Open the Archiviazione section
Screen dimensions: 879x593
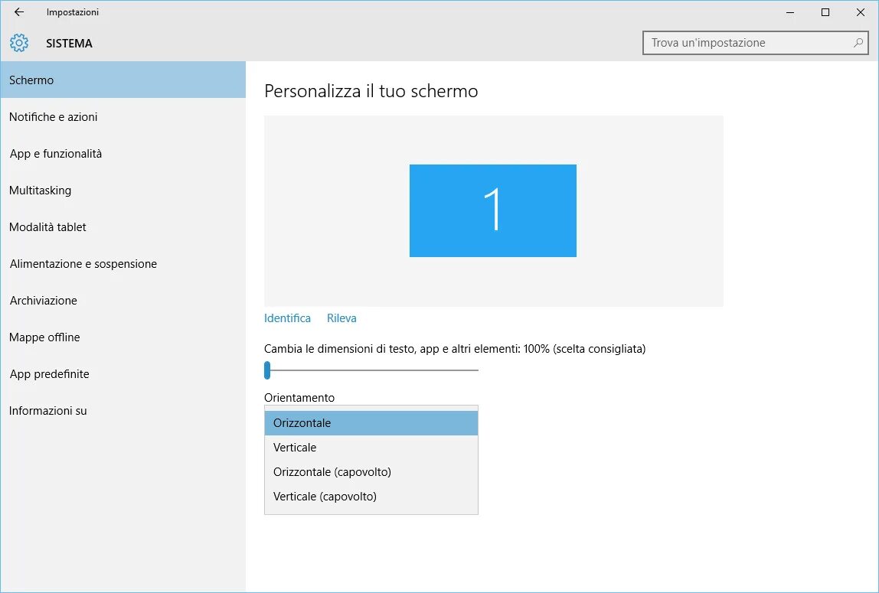123,300
